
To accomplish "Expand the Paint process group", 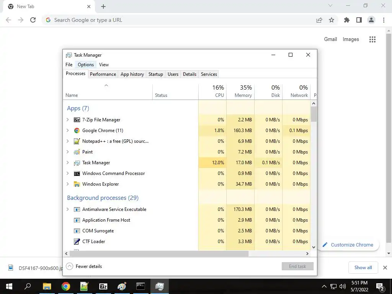I will coord(67,152).
